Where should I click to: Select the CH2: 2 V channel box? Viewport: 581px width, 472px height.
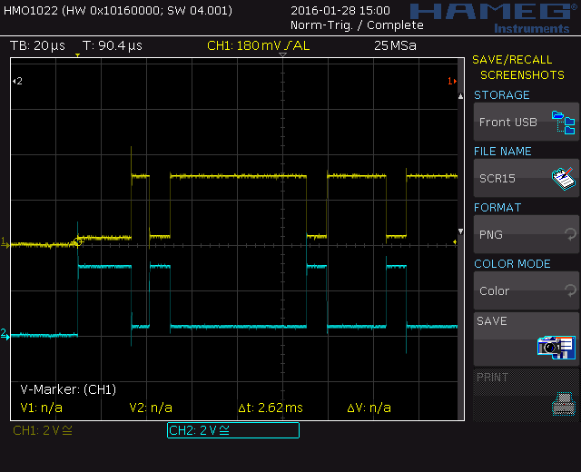click(233, 430)
